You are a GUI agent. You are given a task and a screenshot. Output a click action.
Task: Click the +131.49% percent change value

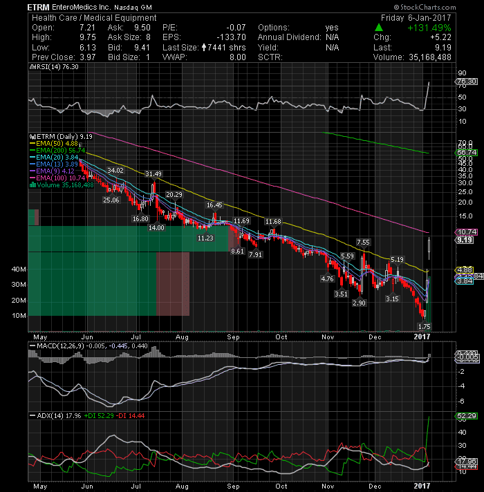click(x=429, y=28)
